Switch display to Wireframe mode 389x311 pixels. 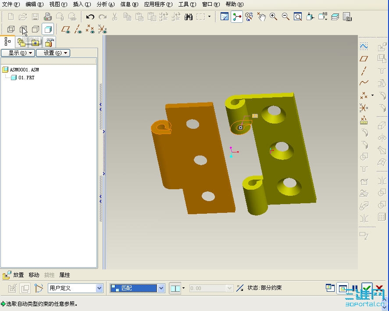[11, 29]
